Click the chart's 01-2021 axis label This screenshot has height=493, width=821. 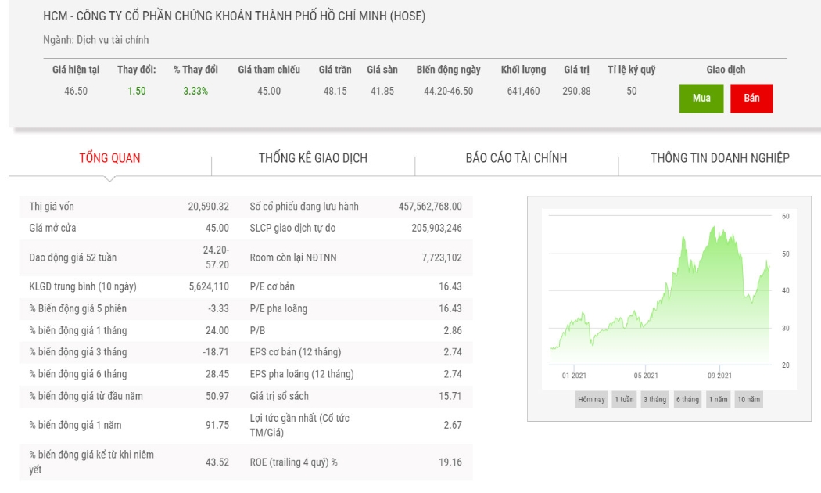coord(574,376)
